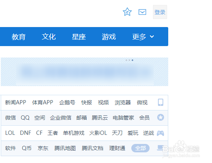This screenshot has height=163, width=212.
Task: Open the 爱玩 link
Action: [x=133, y=133]
